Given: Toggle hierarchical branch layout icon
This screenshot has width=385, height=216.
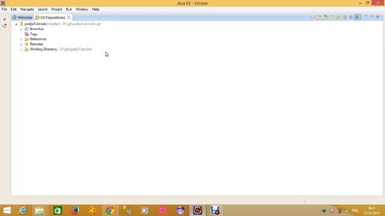Looking at the screenshot, I should click(351, 17).
